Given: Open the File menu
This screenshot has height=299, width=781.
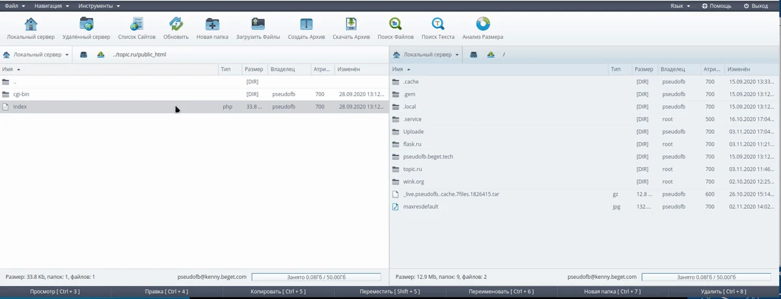Looking at the screenshot, I should tap(15, 6).
